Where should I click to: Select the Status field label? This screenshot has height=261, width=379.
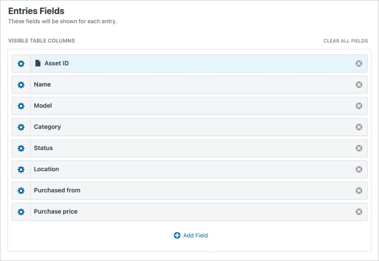tap(43, 148)
